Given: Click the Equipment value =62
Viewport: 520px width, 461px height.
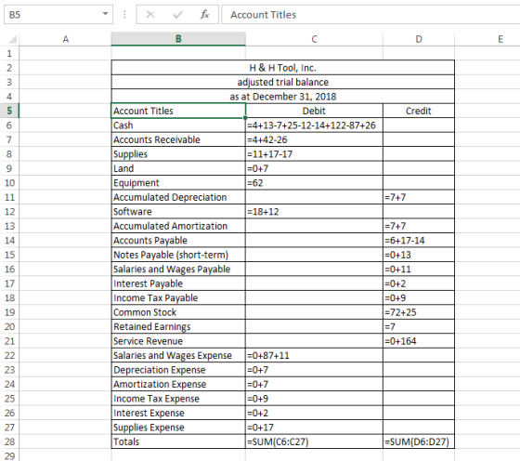Looking at the screenshot, I should pos(314,183).
